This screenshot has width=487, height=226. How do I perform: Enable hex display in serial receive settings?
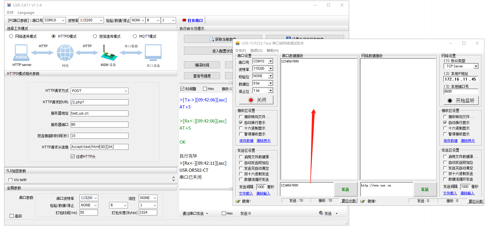point(241,128)
